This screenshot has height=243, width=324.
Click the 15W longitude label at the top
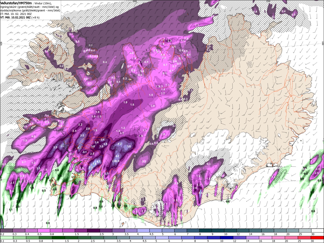pyautogui.click(x=268, y=1)
